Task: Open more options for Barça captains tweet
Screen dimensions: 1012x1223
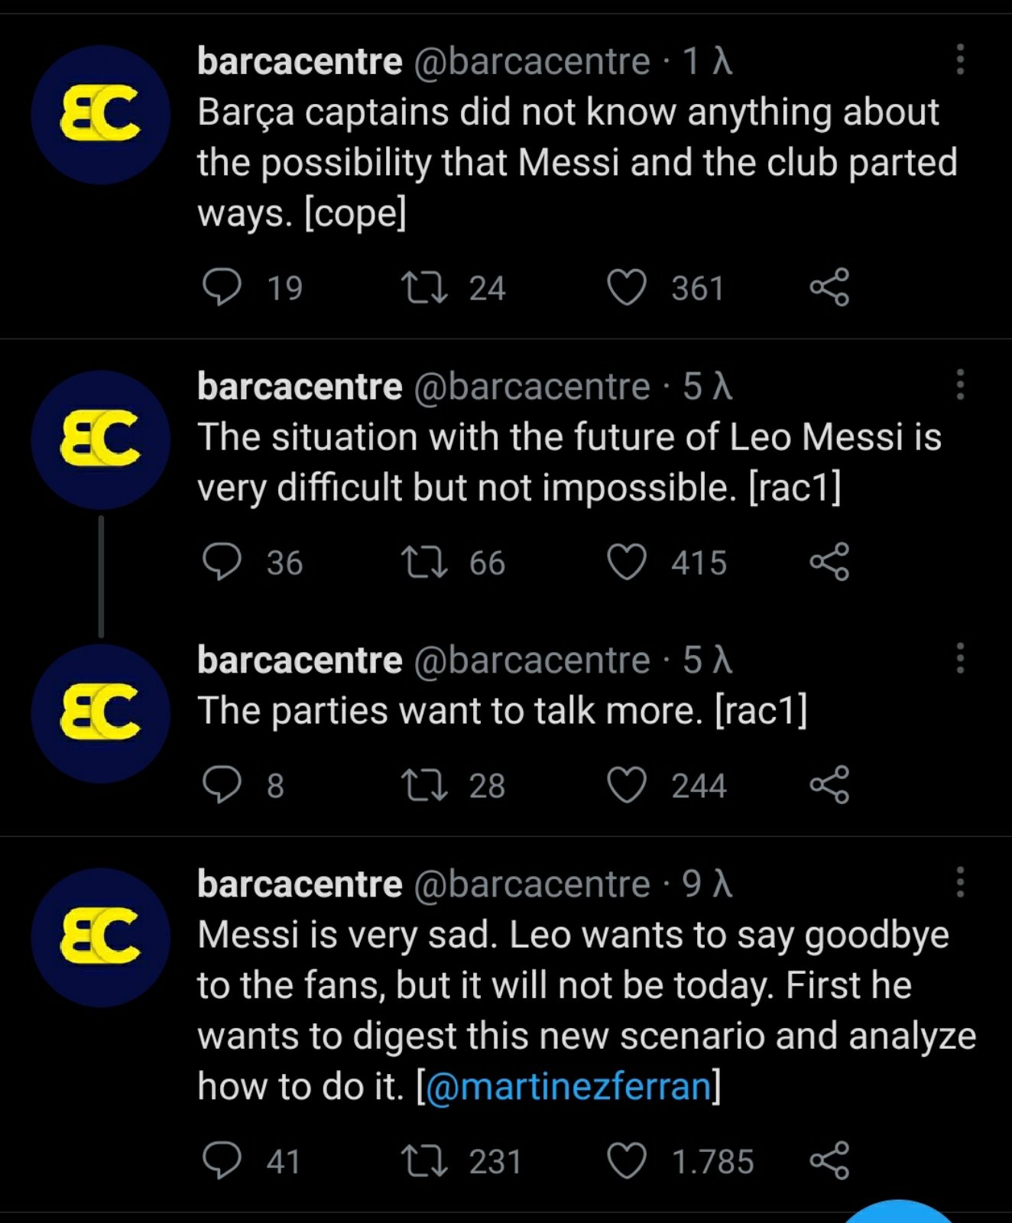Action: pos(960,60)
